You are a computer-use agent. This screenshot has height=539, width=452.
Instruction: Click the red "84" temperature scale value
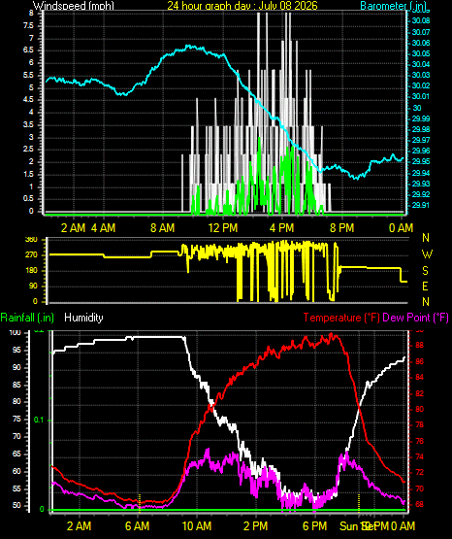pyautogui.click(x=420, y=378)
